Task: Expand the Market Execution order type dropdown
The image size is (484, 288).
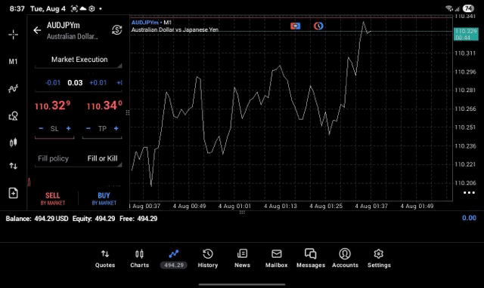Action: click(x=79, y=60)
